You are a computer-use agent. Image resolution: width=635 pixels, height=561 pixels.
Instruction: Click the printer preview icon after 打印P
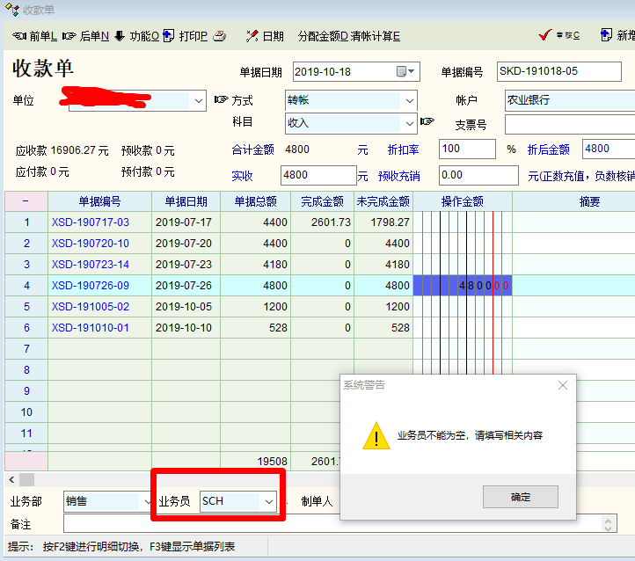pyautogui.click(x=220, y=36)
